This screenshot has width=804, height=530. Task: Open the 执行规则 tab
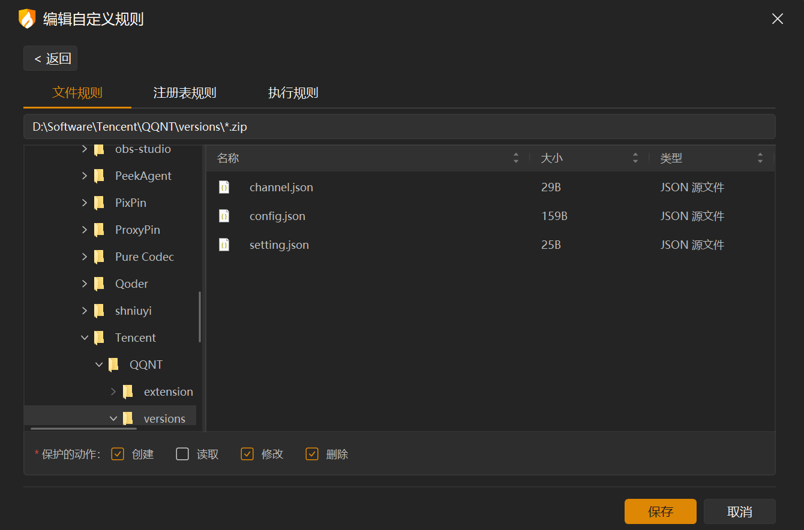point(293,93)
